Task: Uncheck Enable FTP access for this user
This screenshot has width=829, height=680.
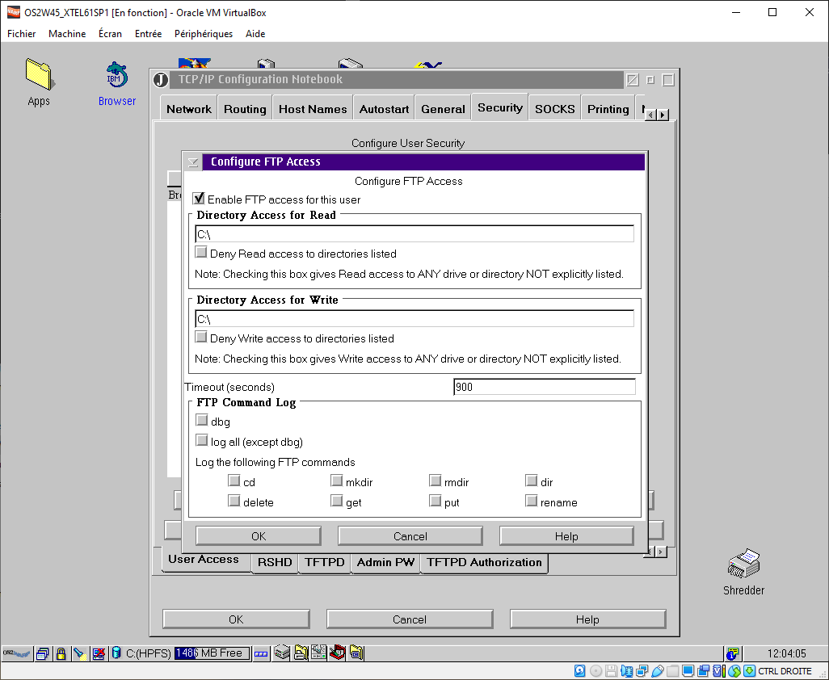Action: [199, 199]
